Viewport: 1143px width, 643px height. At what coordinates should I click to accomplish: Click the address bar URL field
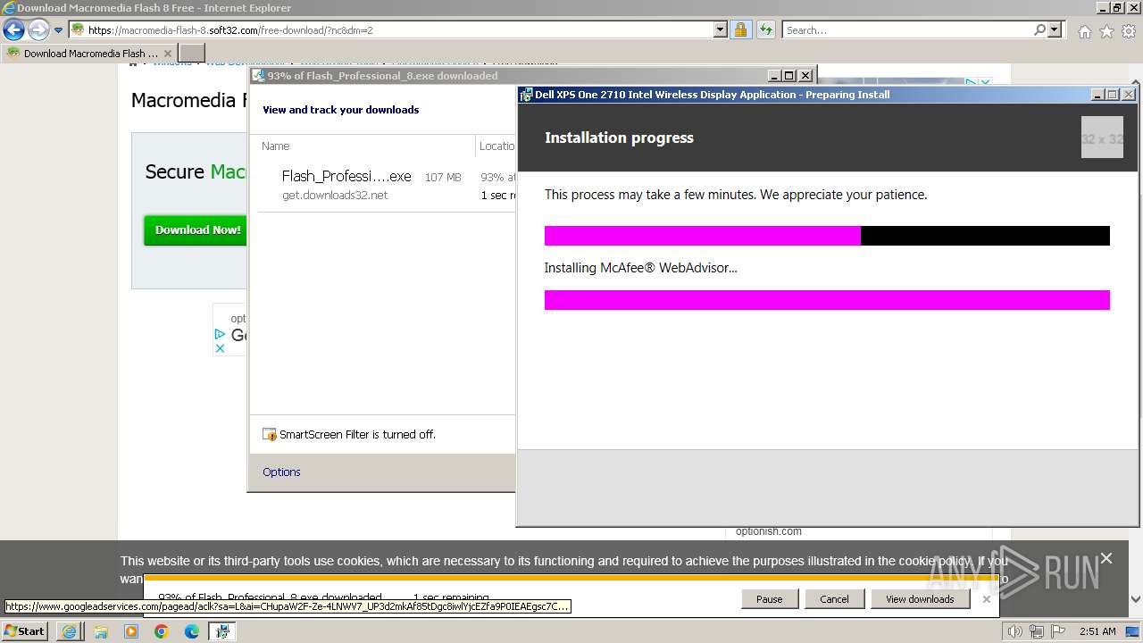(399, 29)
